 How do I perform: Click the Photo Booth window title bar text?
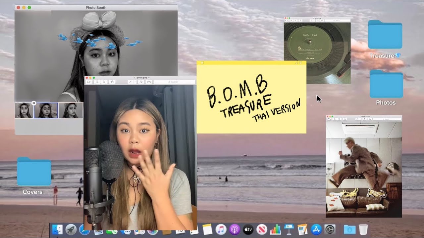[x=96, y=8]
